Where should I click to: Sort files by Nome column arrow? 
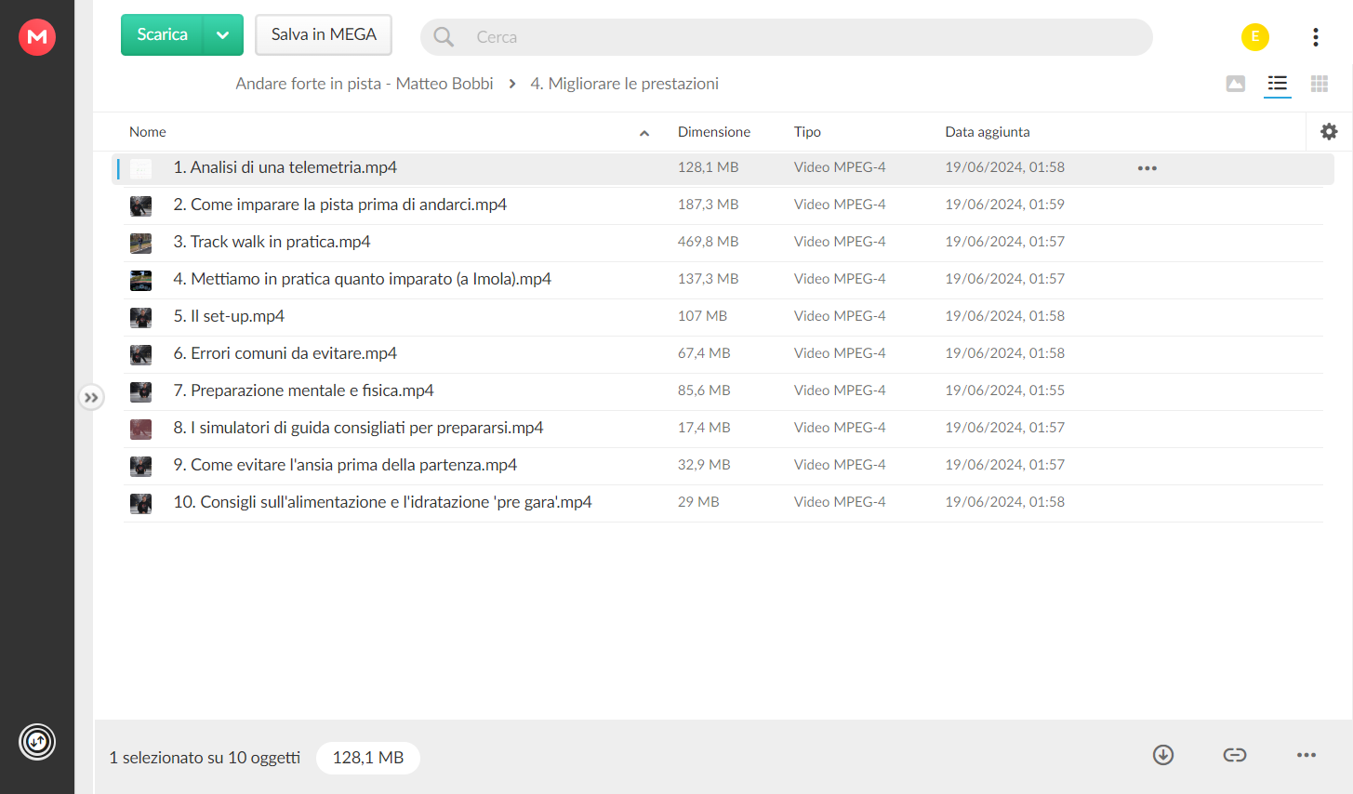[x=644, y=133]
